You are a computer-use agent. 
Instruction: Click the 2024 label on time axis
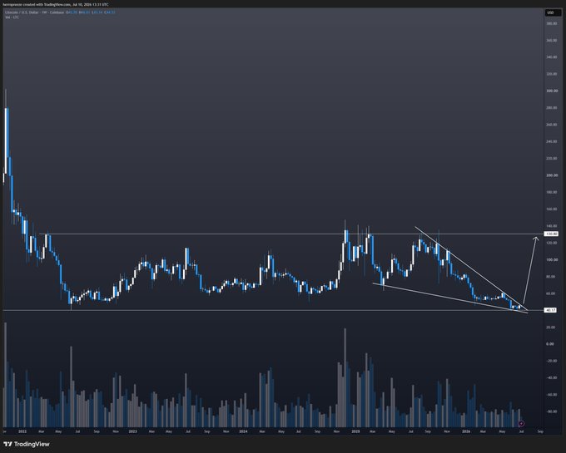243,431
